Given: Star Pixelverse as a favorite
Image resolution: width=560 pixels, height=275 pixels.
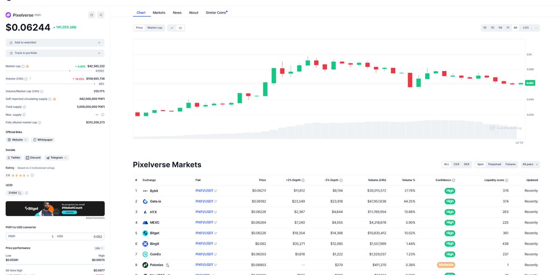Looking at the screenshot, I should point(91,15).
